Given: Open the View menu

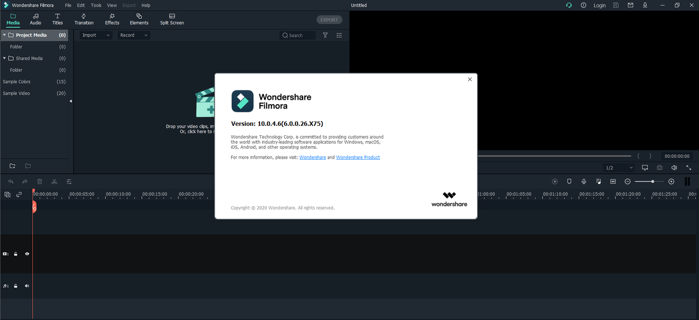Looking at the screenshot, I should tap(112, 5).
